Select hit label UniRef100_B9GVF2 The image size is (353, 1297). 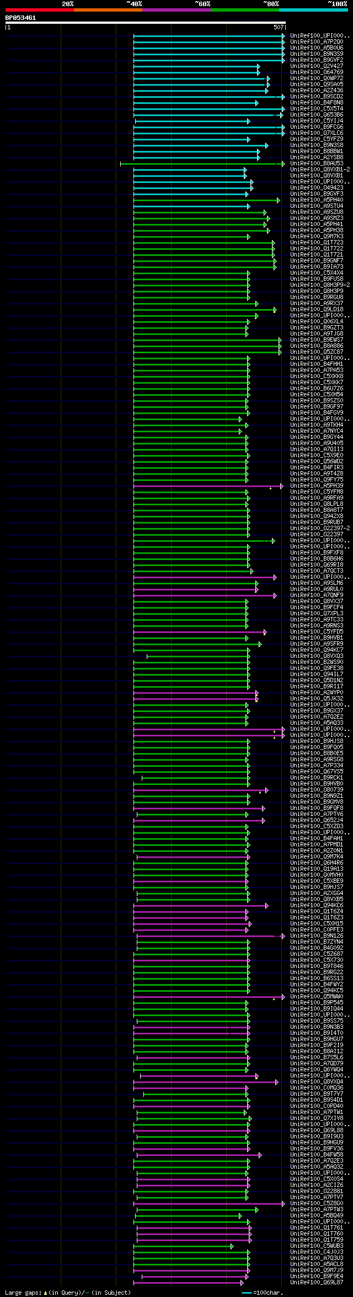click(x=317, y=60)
